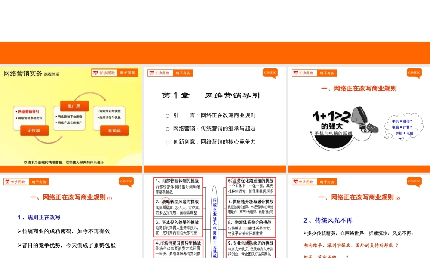Viewport: 430px width, 258px height.
Task: Click the CSMZEC badge on the 传统风光不再 slide
Action: [414, 181]
